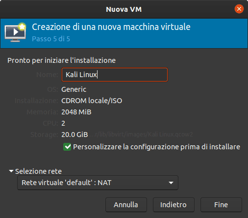
Task: Click Fine to finish VM creation
Action: pos(221,205)
